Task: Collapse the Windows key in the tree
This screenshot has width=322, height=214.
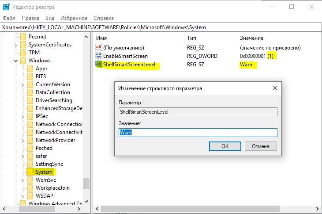Action: pos(15,61)
